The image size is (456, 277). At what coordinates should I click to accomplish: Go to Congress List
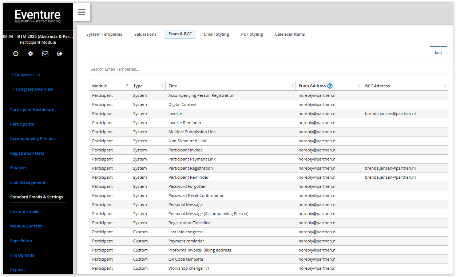(x=27, y=75)
